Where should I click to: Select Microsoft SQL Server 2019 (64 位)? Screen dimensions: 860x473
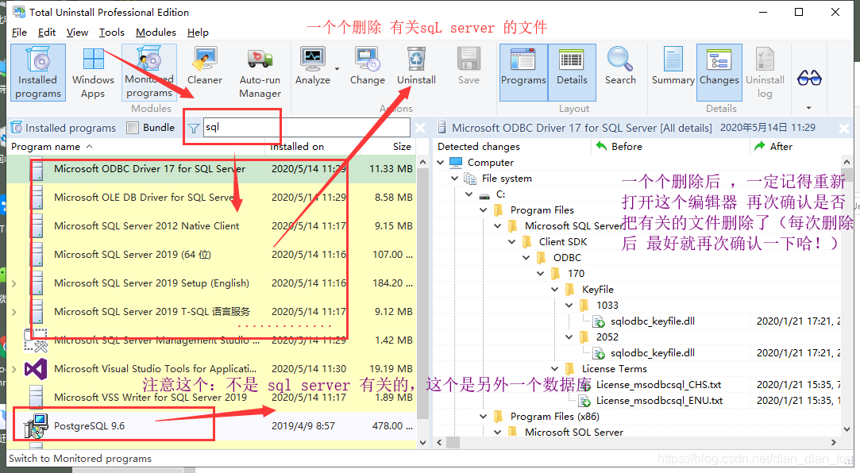pyautogui.click(x=212, y=254)
